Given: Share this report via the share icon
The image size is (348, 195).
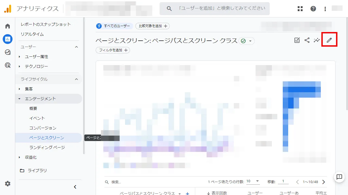Looking at the screenshot, I should point(307,40).
